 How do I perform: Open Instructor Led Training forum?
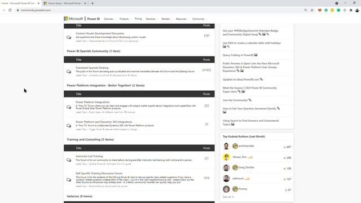click(89, 156)
